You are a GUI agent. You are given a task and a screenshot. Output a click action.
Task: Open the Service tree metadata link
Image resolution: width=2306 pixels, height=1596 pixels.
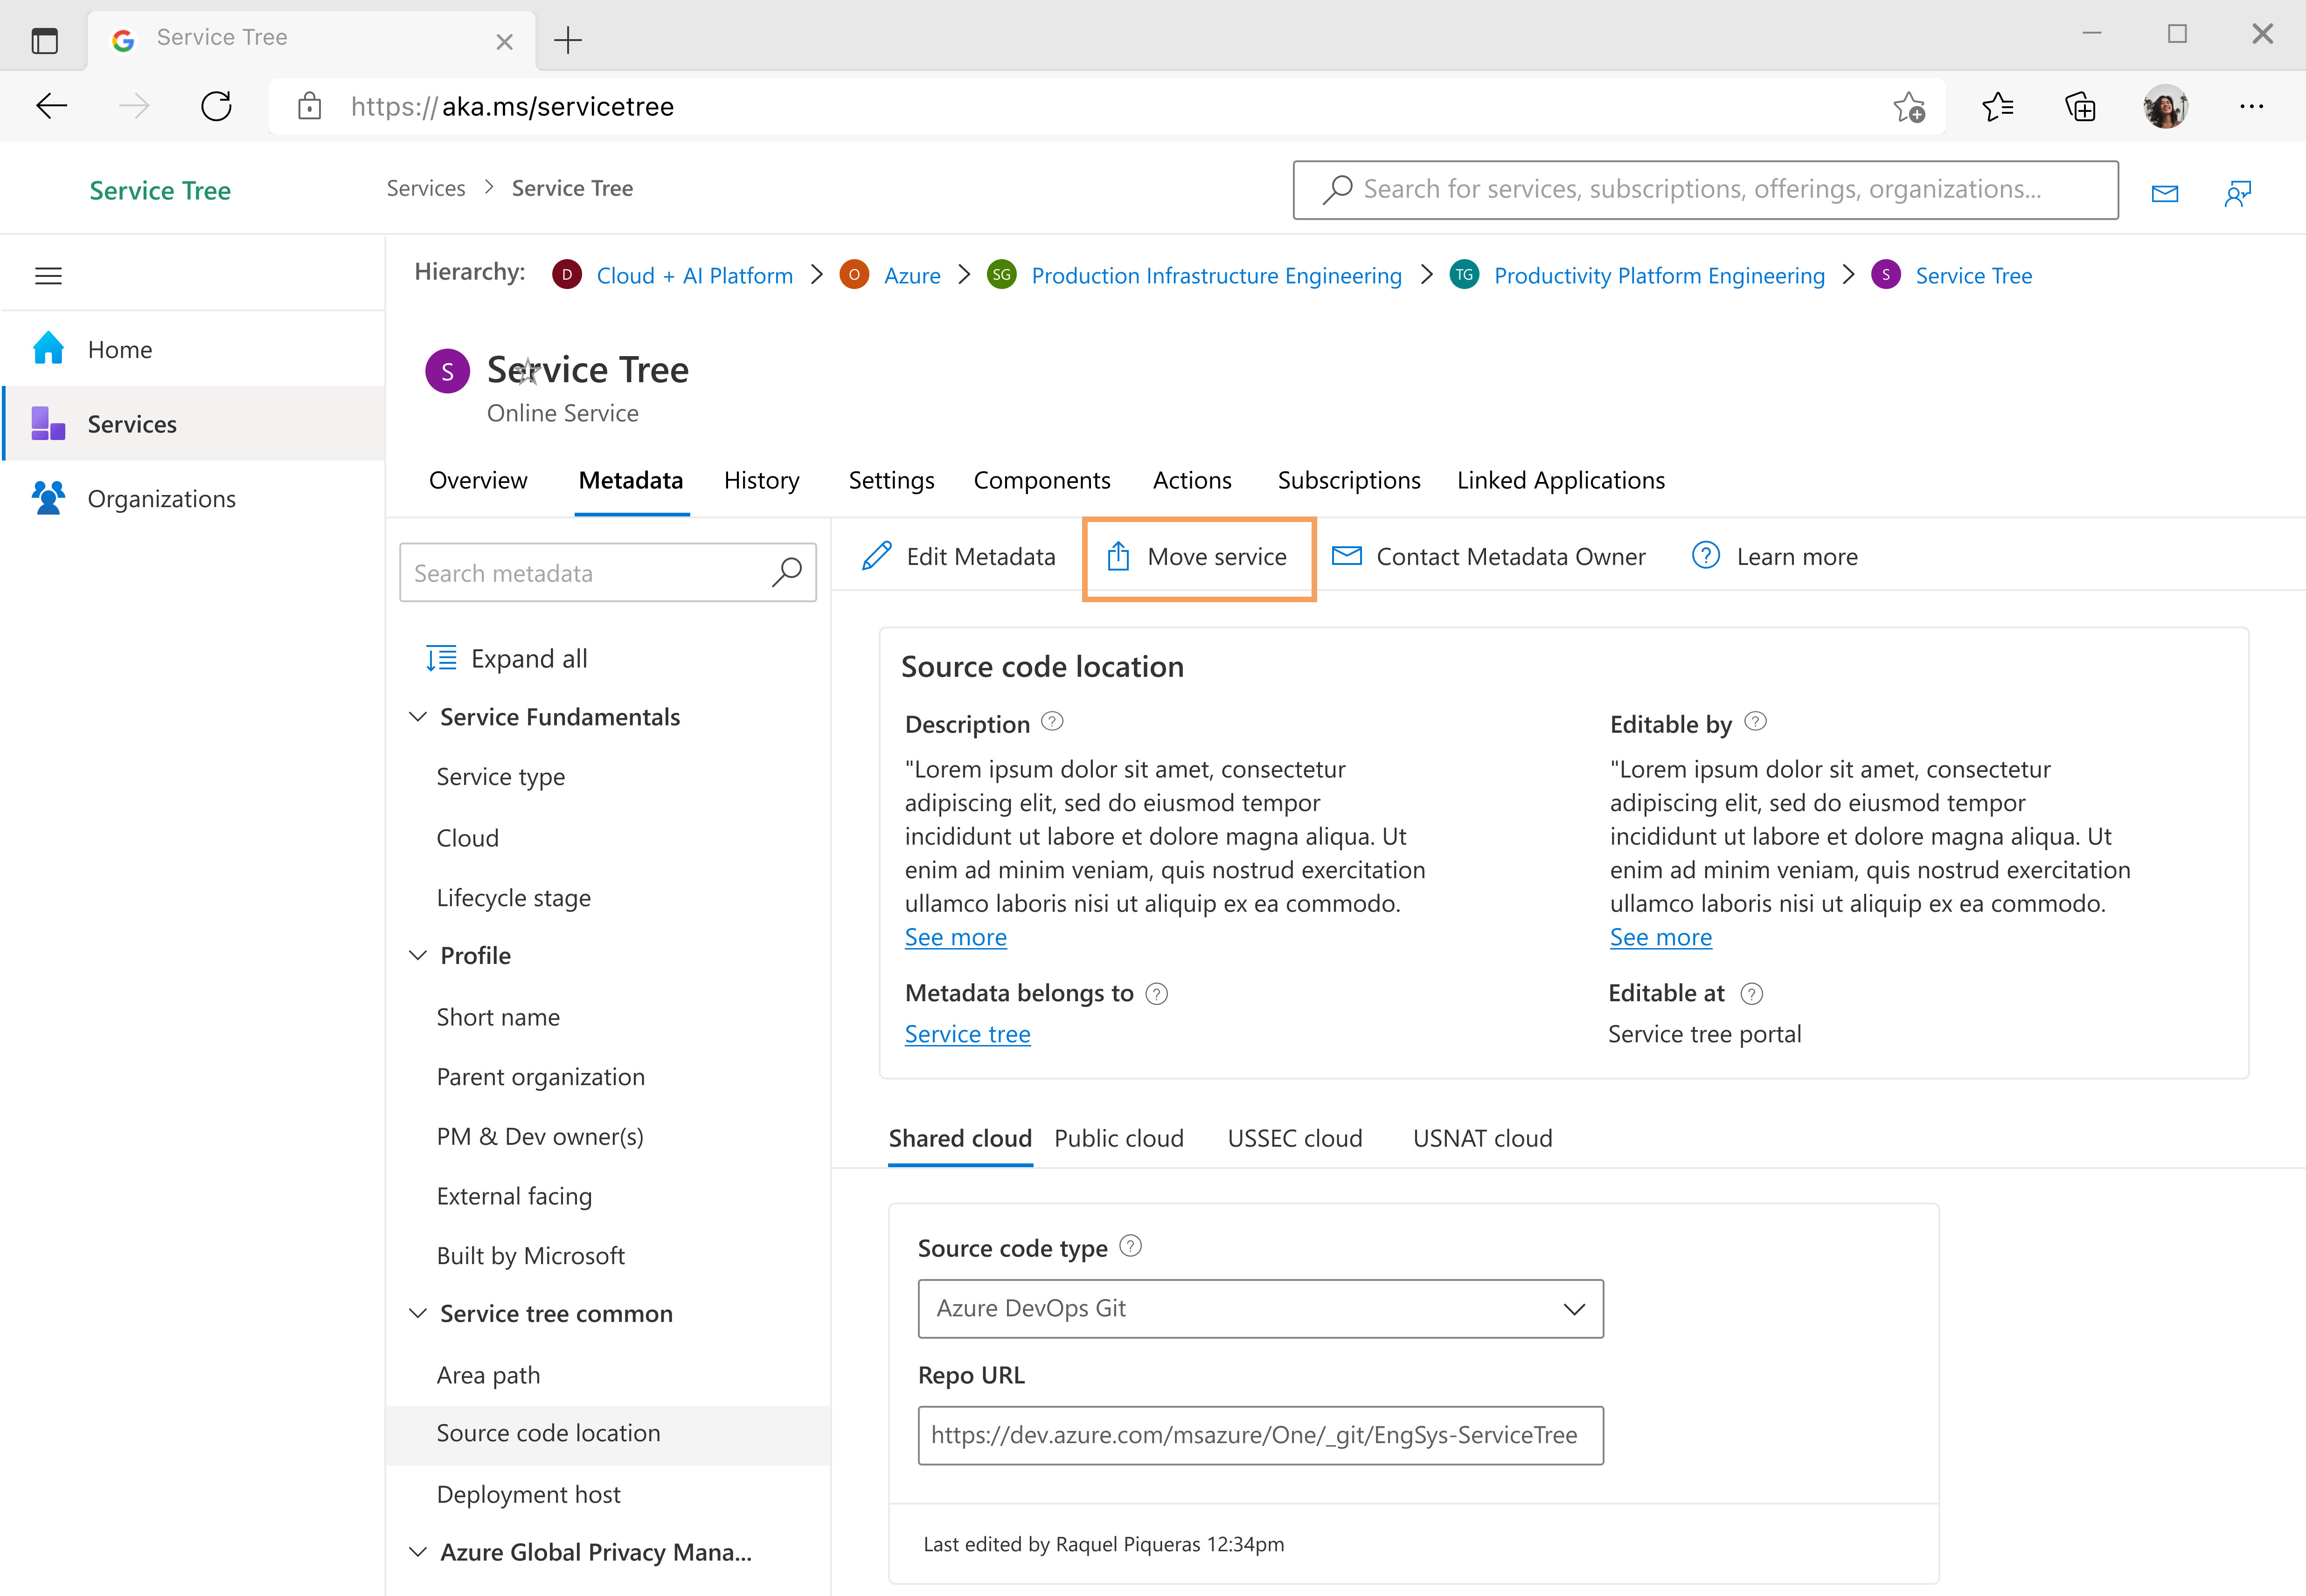pos(967,1034)
